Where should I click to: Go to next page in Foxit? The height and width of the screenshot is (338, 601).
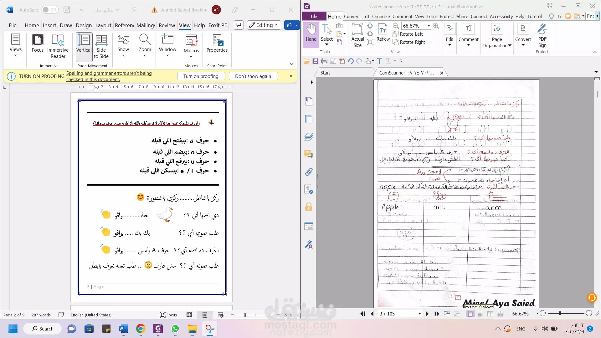(427, 314)
